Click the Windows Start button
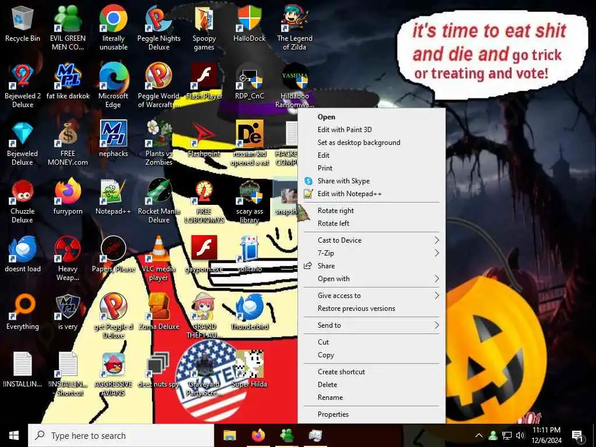The width and height of the screenshot is (596, 447). coord(14,435)
